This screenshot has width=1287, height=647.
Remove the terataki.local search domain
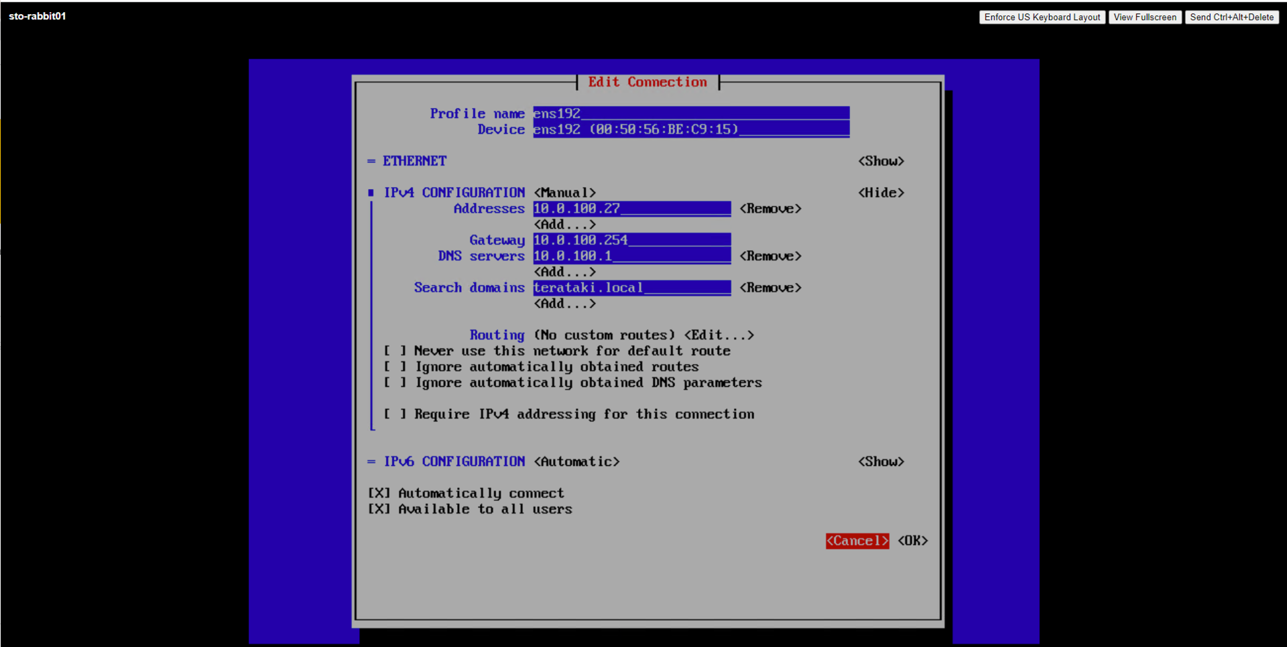tap(770, 288)
